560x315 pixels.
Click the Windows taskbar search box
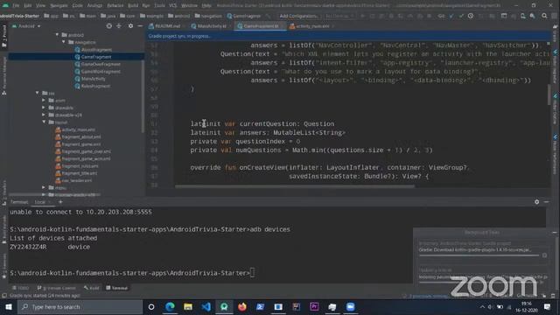tap(80, 307)
